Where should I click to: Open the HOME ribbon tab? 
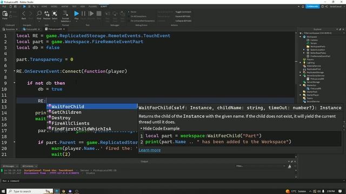pyautogui.click(x=44, y=6)
